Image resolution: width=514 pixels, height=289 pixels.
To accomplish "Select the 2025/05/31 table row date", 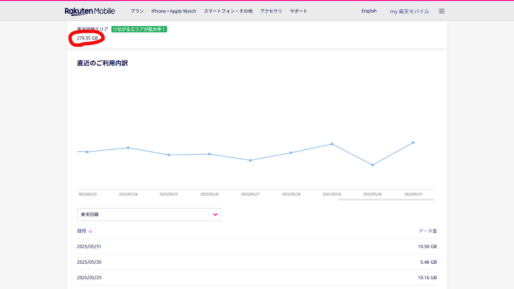I will click(89, 247).
